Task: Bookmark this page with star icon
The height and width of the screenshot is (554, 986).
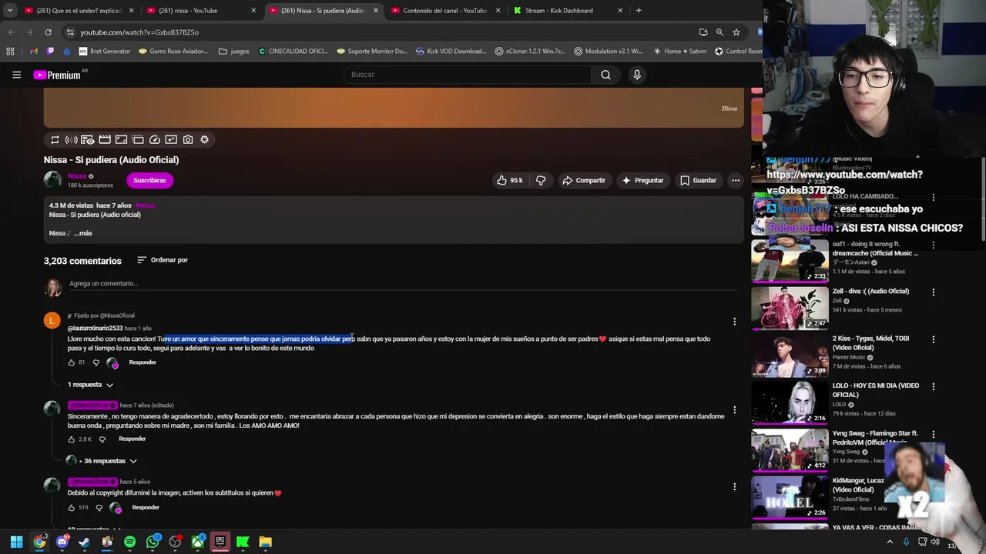Action: 736,32
